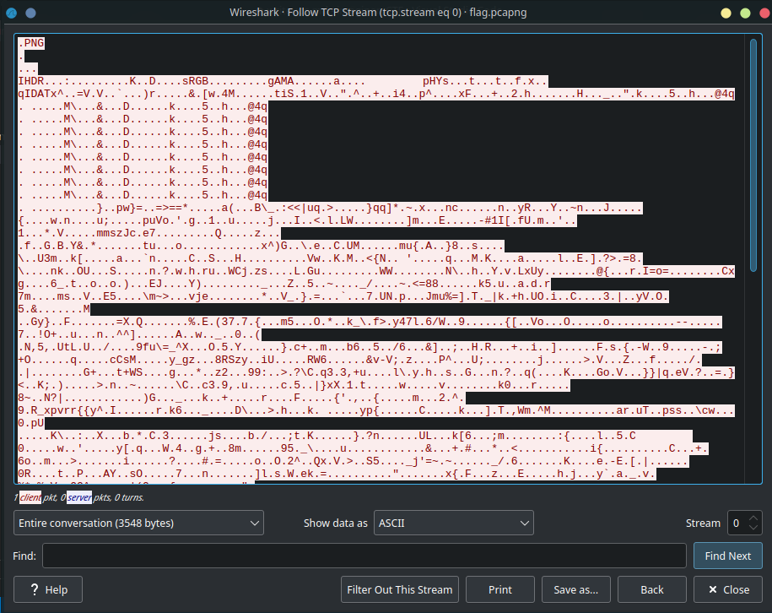Viewport: 772px width, 613px height.
Task: Click the pin window icon in title bar
Action: tap(30, 13)
